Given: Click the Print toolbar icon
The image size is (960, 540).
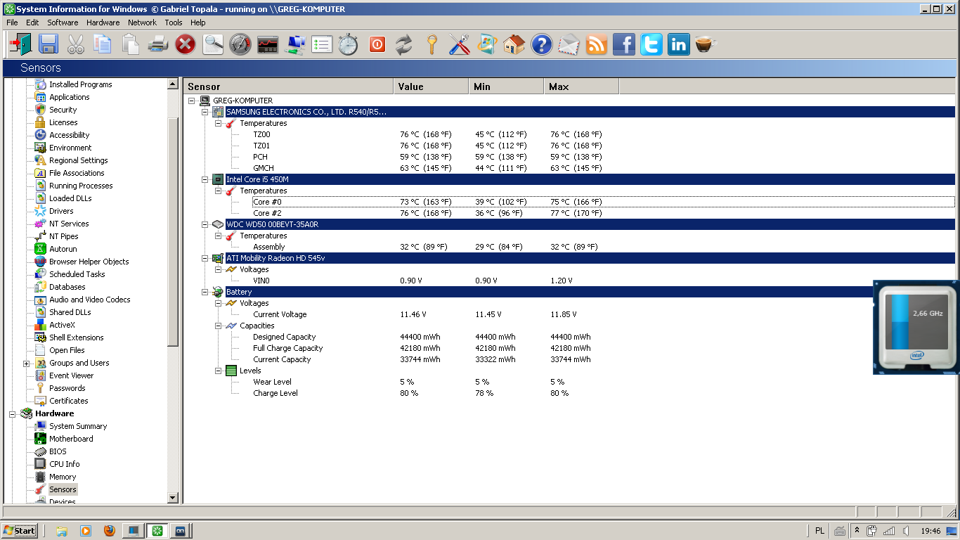Looking at the screenshot, I should click(x=157, y=45).
